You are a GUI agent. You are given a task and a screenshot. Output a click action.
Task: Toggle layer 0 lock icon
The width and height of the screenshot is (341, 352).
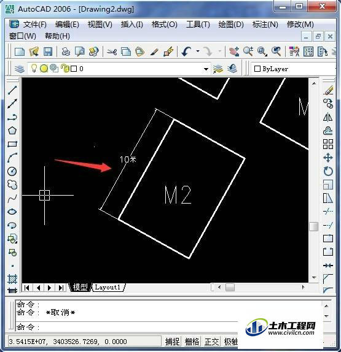click(65, 68)
